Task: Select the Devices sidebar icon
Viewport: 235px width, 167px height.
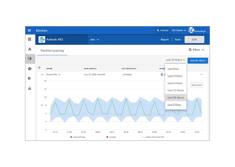Action: tap(30, 59)
